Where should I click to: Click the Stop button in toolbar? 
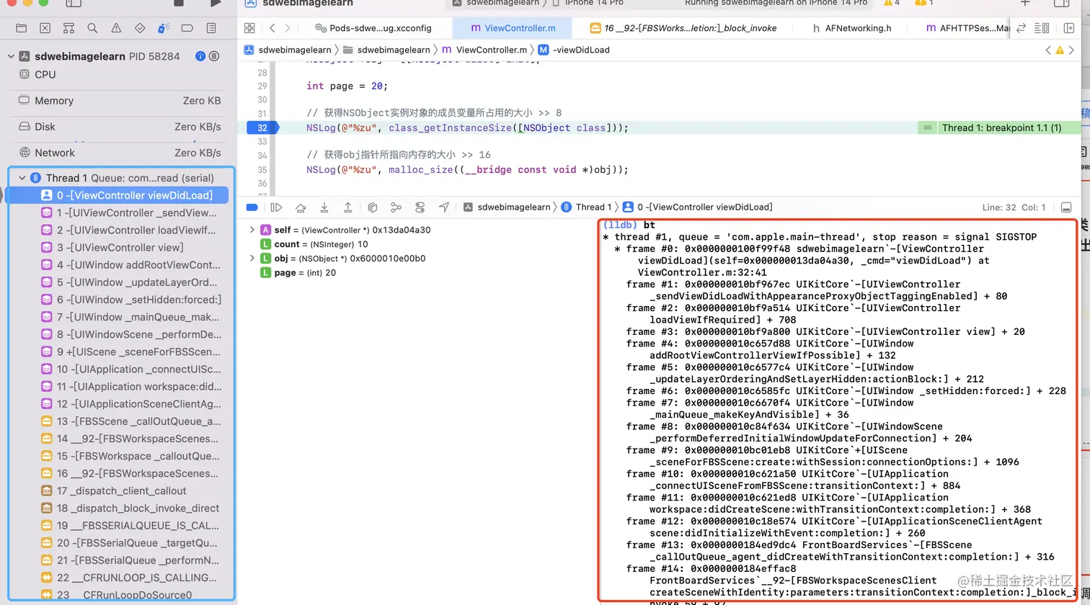click(179, 3)
